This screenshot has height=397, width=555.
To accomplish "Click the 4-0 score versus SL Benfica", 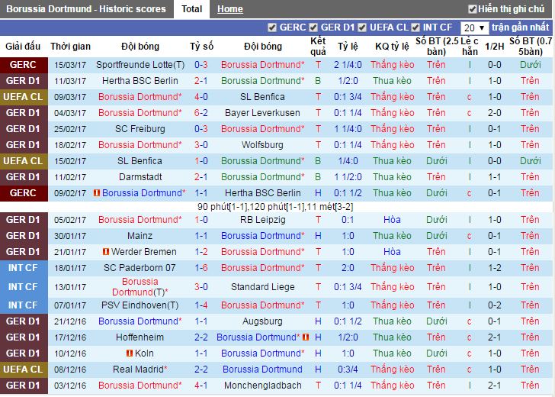I will tap(201, 97).
